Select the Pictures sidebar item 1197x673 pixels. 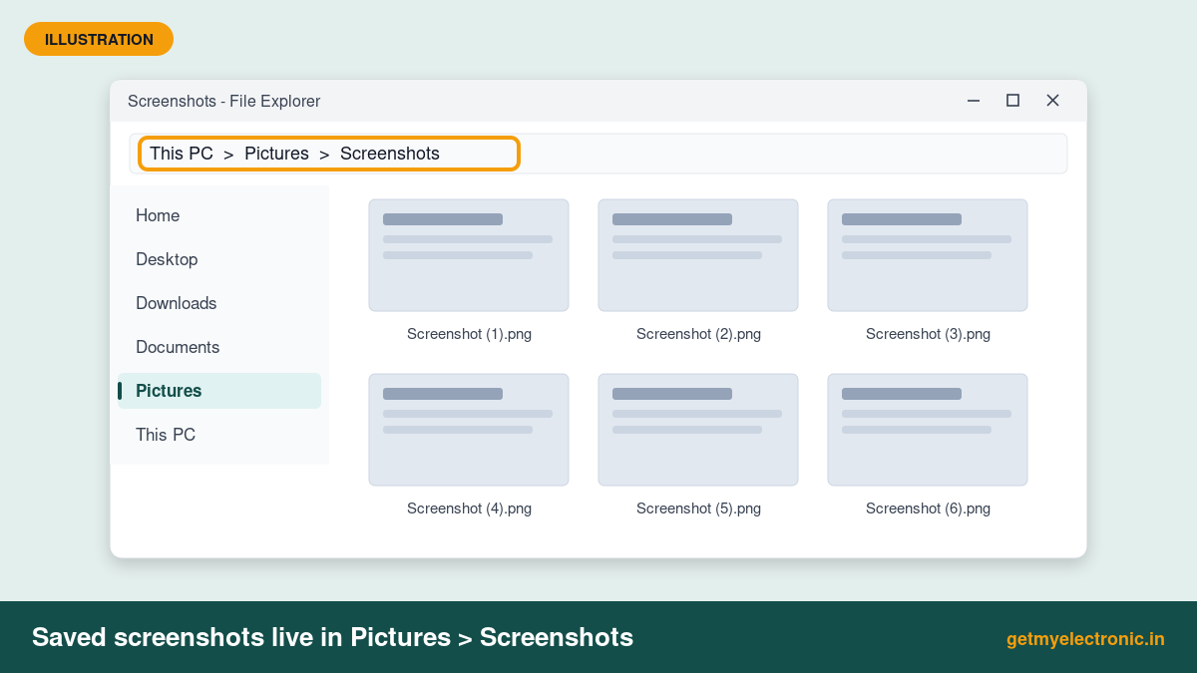click(219, 391)
